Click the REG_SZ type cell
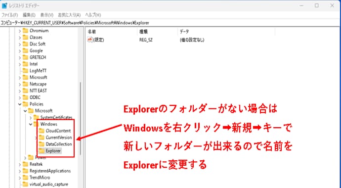Viewport: 341px width, 188px height. coord(146,40)
